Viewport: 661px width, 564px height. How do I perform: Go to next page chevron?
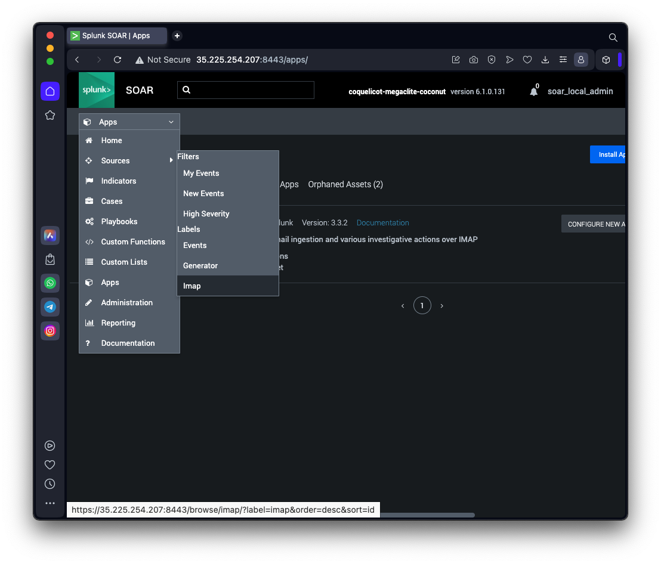441,306
